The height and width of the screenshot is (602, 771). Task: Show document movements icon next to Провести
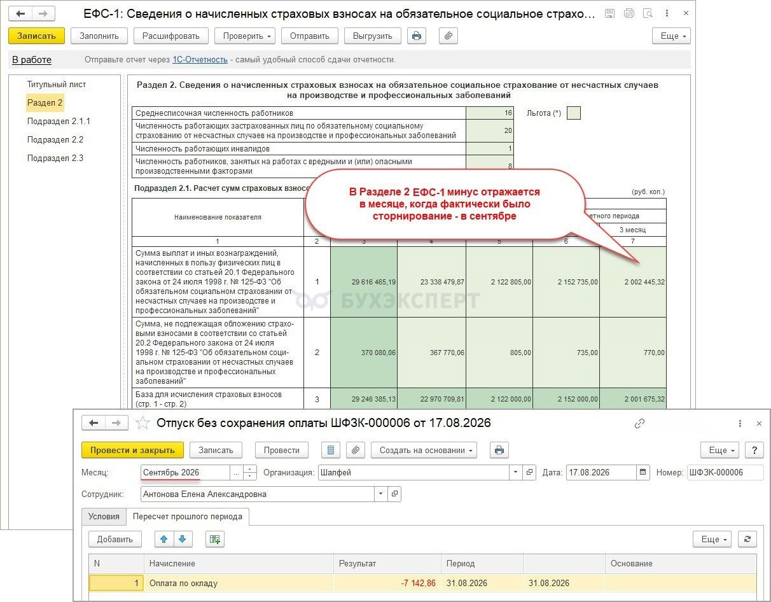[330, 450]
